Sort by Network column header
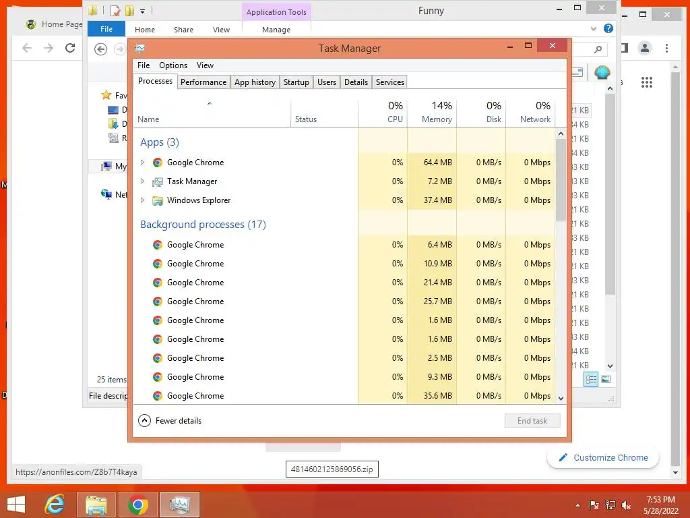This screenshot has width=690, height=518. pyautogui.click(x=531, y=113)
